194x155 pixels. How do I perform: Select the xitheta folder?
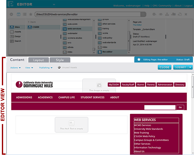(68, 47)
